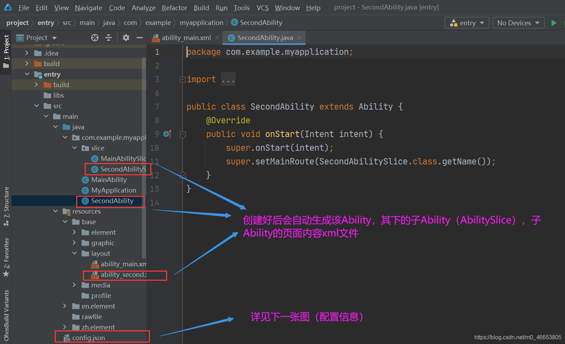Select ability_second file in layout folder
The image size is (565, 344).
(x=124, y=274)
